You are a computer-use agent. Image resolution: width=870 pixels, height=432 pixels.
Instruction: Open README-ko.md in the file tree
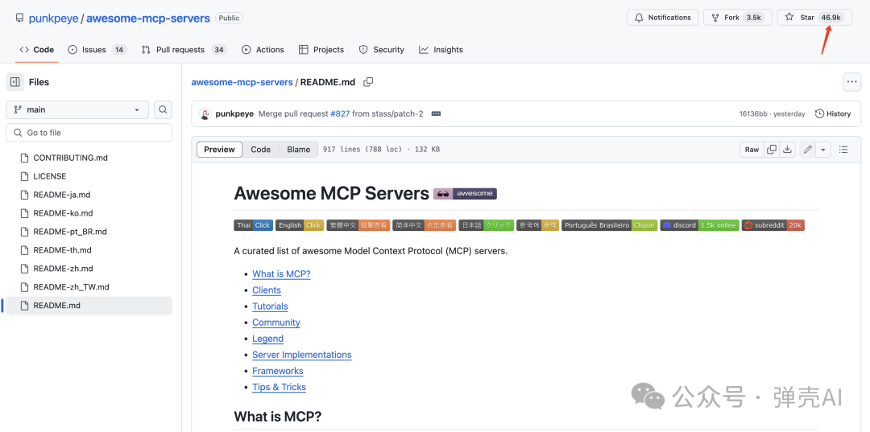pyautogui.click(x=89, y=213)
